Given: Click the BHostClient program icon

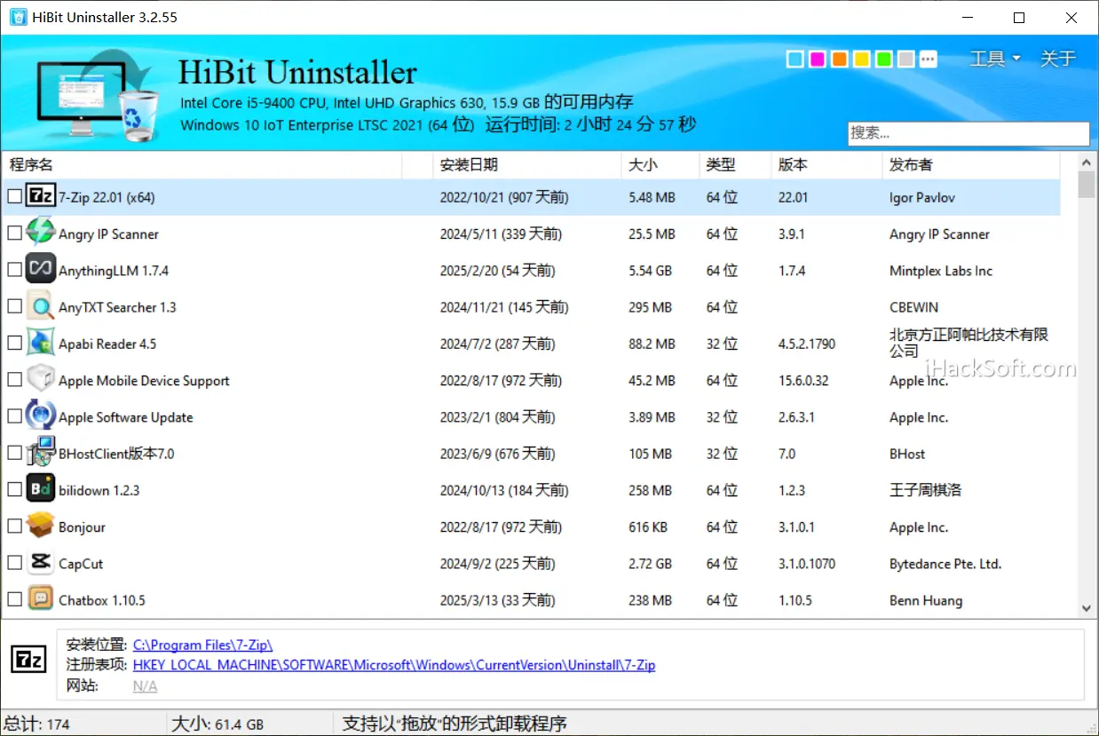Looking at the screenshot, I should [40, 453].
